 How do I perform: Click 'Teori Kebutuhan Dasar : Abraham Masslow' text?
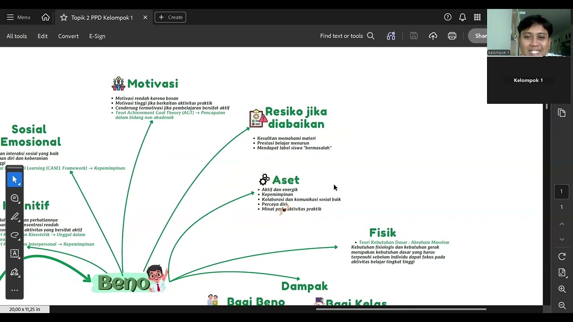(404, 242)
